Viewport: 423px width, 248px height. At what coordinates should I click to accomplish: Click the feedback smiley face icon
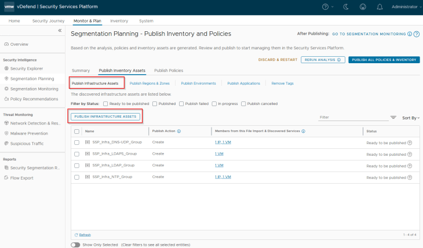click(363, 7)
